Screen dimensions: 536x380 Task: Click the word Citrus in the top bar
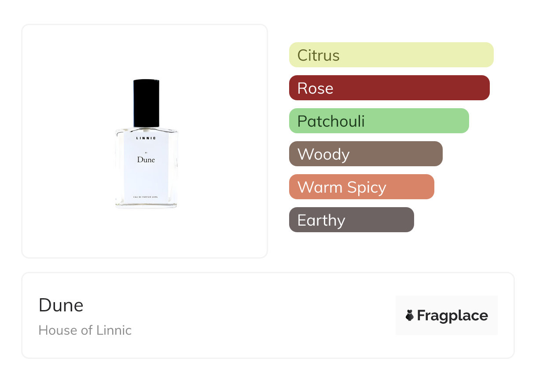pyautogui.click(x=319, y=55)
